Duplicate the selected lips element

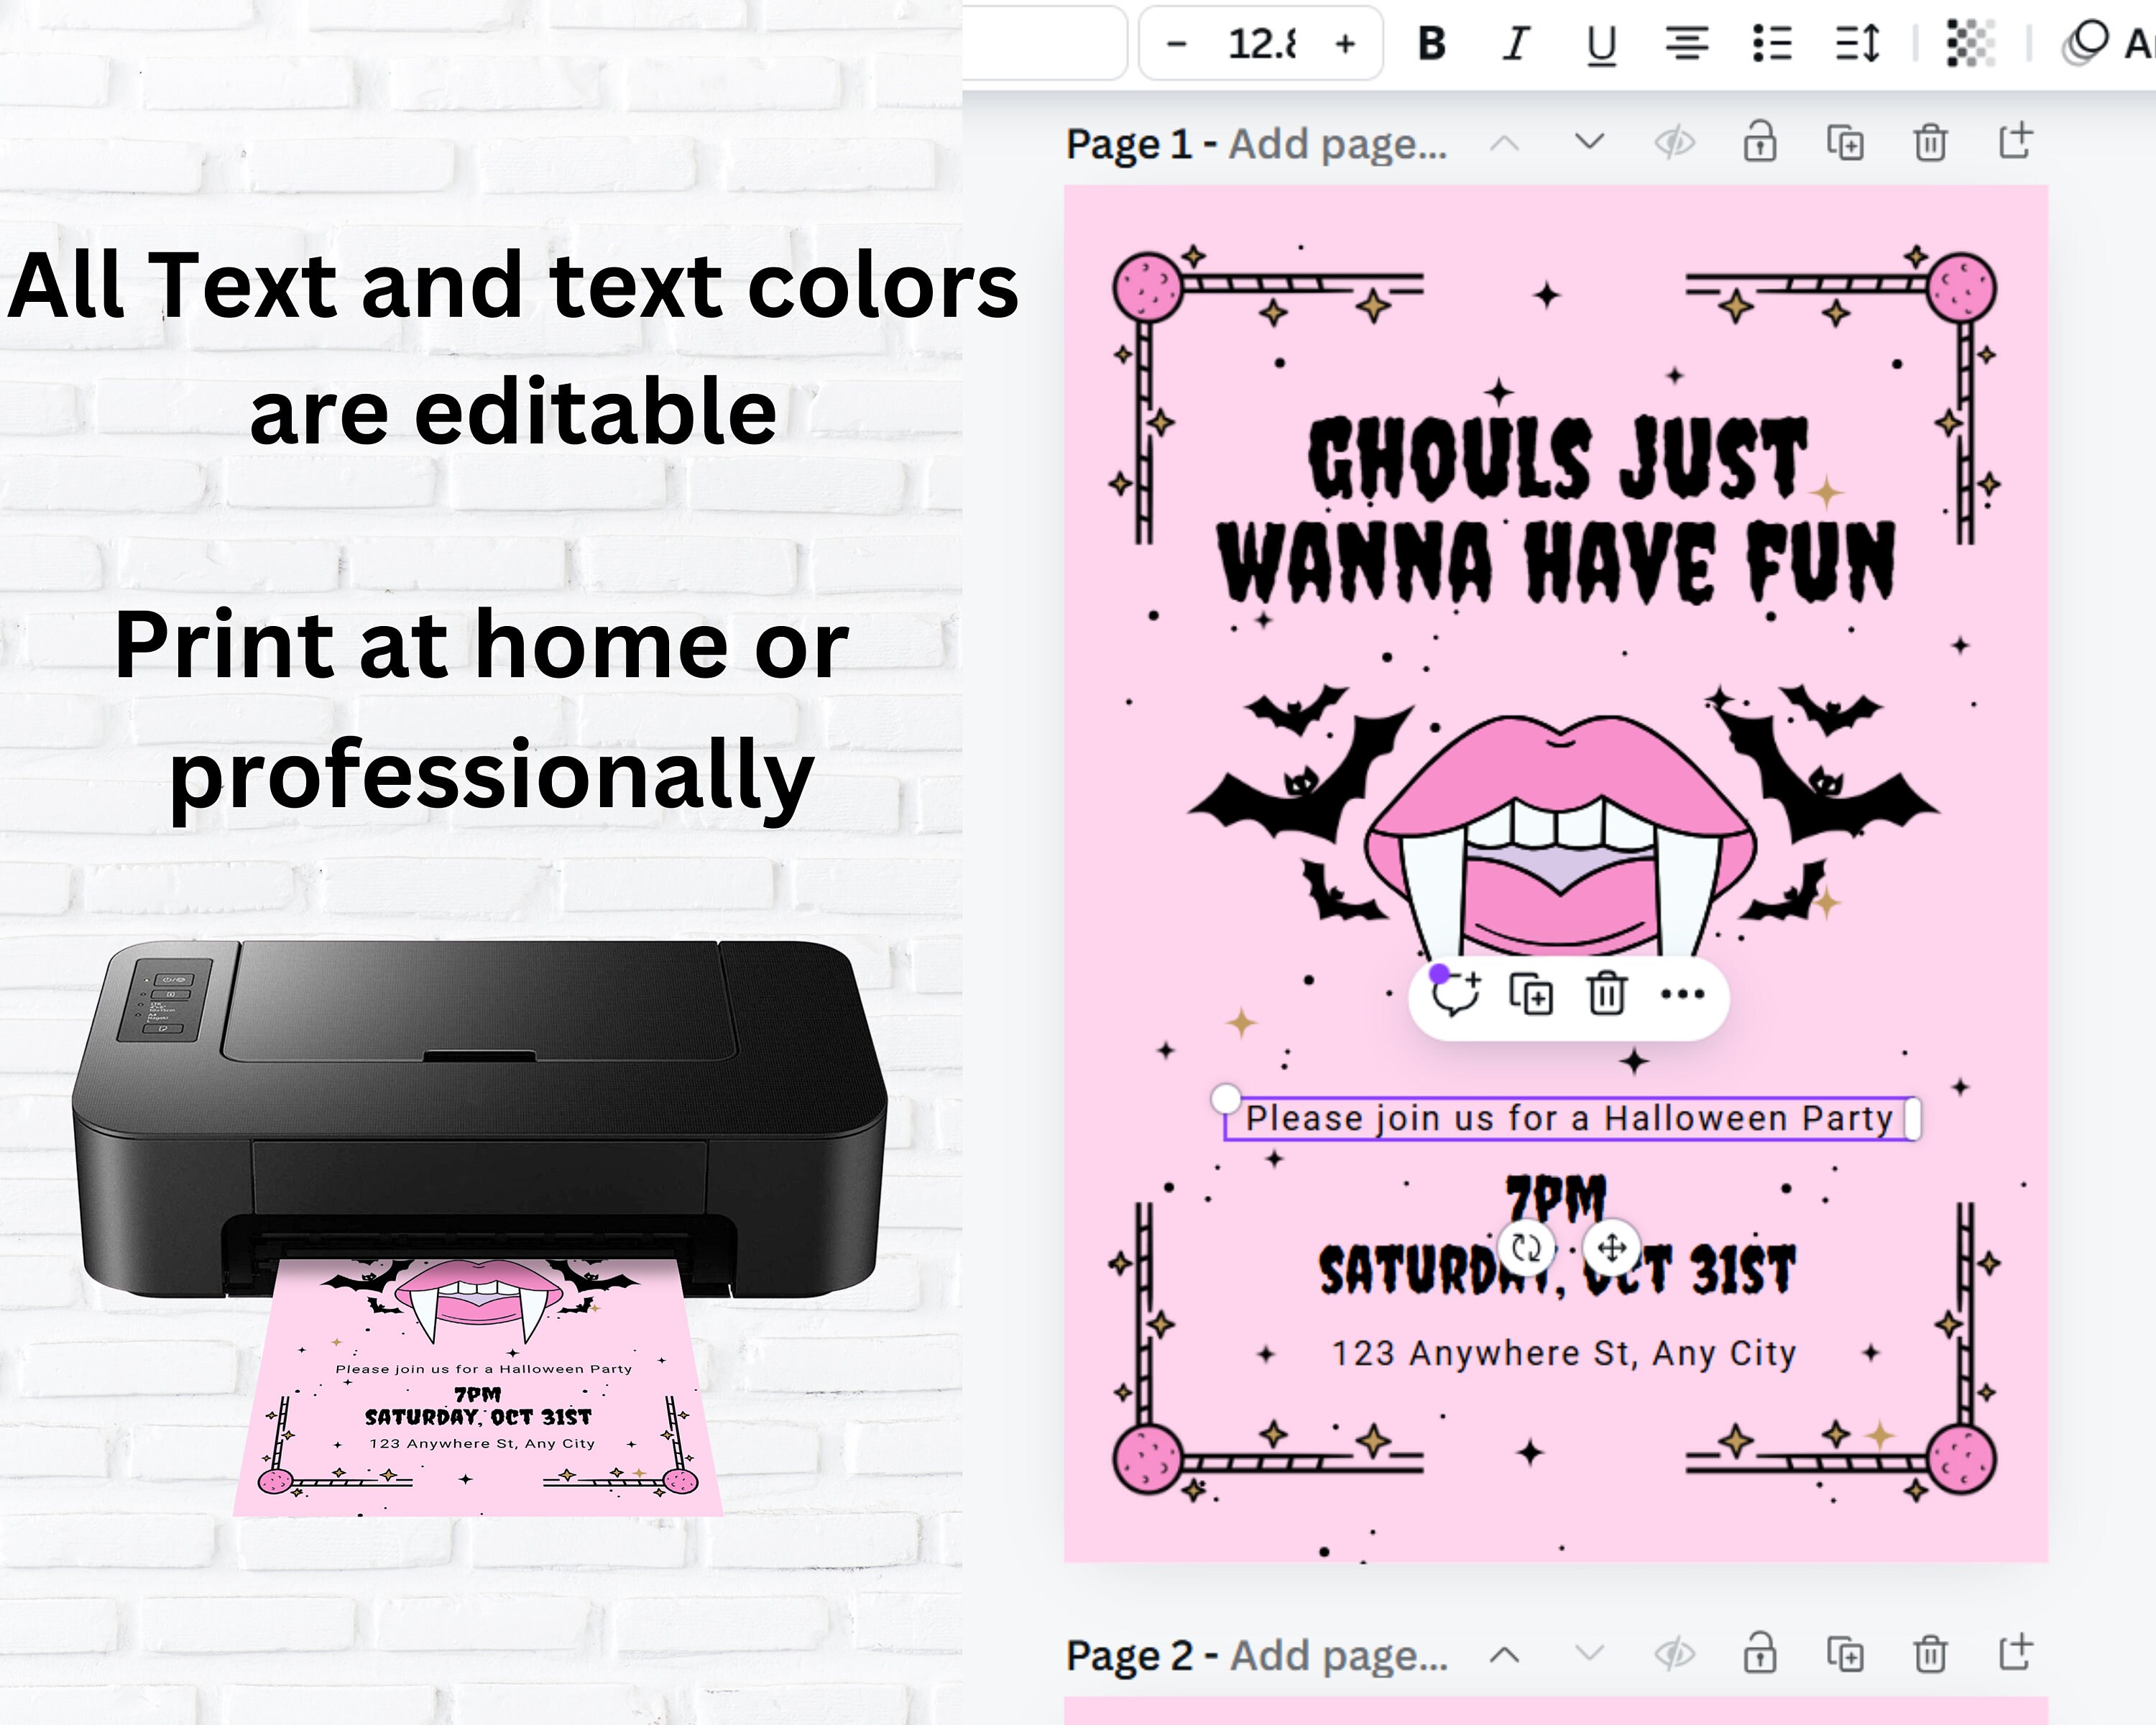(1531, 995)
